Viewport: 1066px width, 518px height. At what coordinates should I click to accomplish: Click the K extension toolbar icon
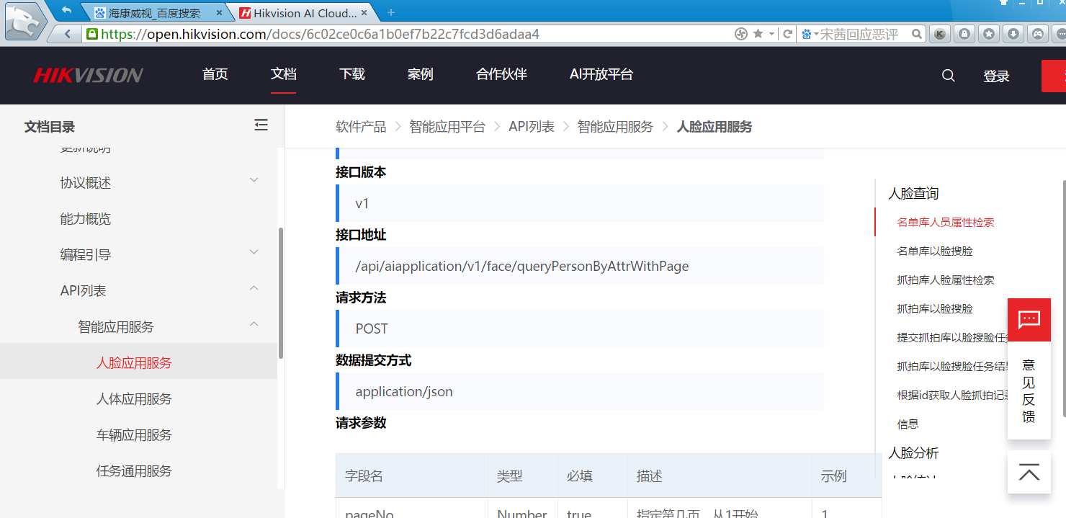[x=939, y=33]
